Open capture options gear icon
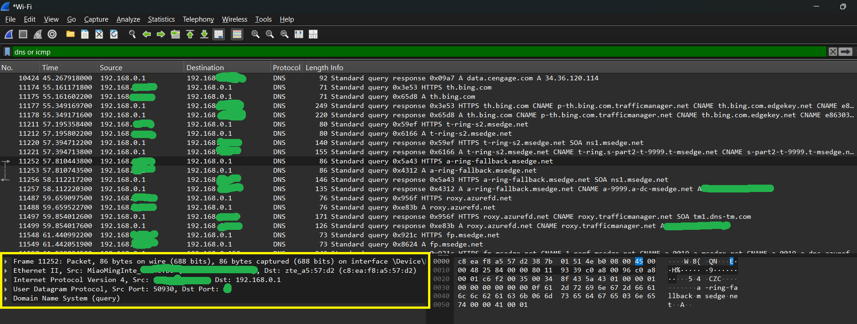Image resolution: width=857 pixels, height=324 pixels. click(52, 34)
